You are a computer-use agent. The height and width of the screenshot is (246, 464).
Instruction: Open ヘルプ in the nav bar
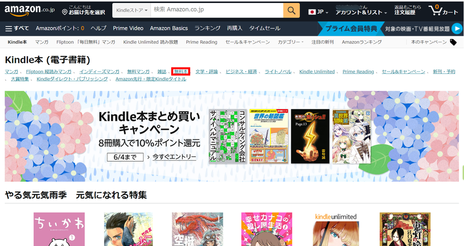coord(98,28)
